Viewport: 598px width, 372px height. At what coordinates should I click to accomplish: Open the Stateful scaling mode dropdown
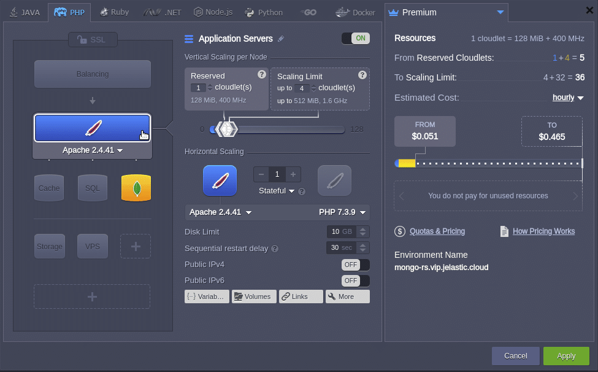[277, 191]
